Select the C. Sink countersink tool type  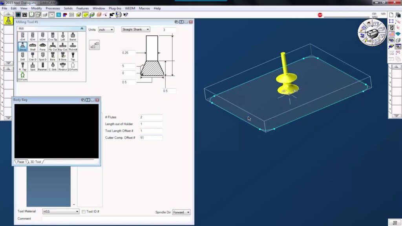point(53,67)
